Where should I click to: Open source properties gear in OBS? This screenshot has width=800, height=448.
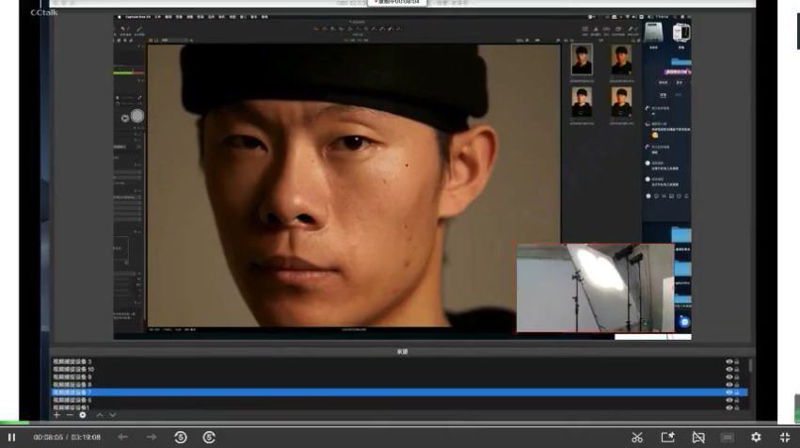[x=83, y=415]
